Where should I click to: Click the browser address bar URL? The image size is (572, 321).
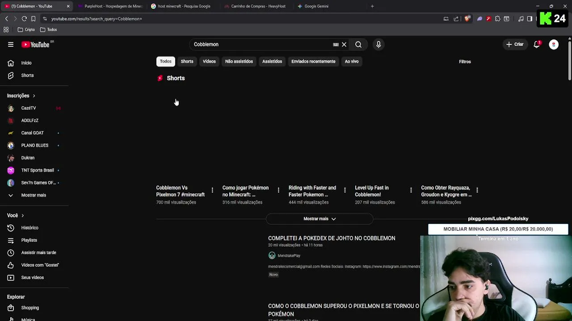(97, 19)
